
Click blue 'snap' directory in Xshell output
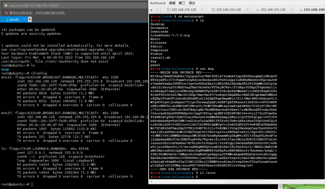click(5, 69)
